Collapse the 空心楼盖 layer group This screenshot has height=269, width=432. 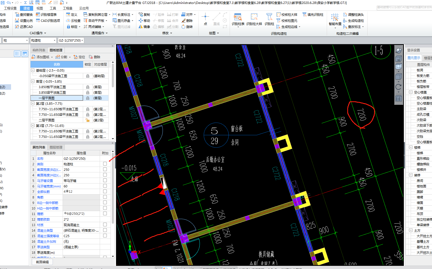pyautogui.click(x=411, y=92)
